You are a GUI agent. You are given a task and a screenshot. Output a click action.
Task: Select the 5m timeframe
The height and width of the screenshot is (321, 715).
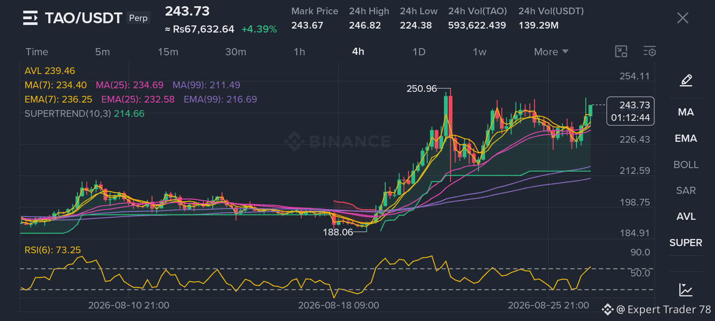click(102, 52)
